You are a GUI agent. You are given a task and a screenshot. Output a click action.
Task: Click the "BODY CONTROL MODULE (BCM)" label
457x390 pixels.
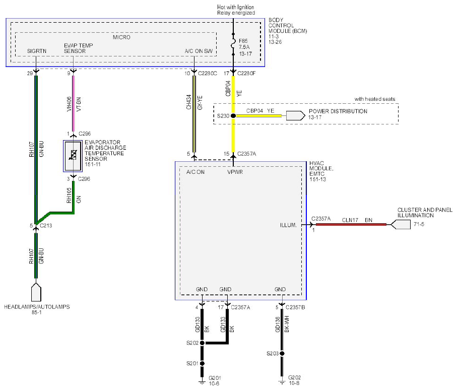[287, 25]
